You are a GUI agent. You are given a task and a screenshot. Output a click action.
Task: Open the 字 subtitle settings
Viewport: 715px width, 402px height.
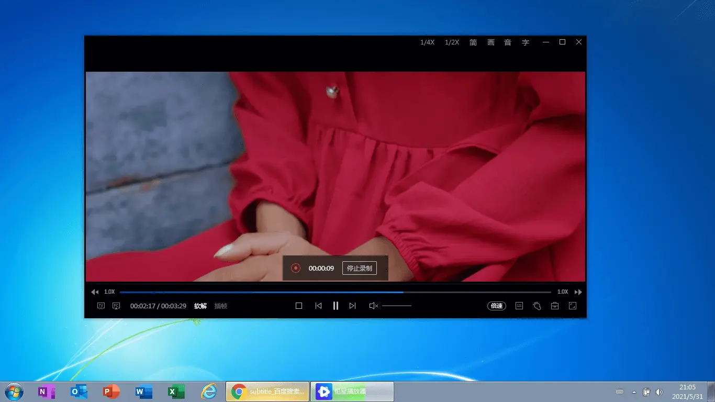click(526, 42)
